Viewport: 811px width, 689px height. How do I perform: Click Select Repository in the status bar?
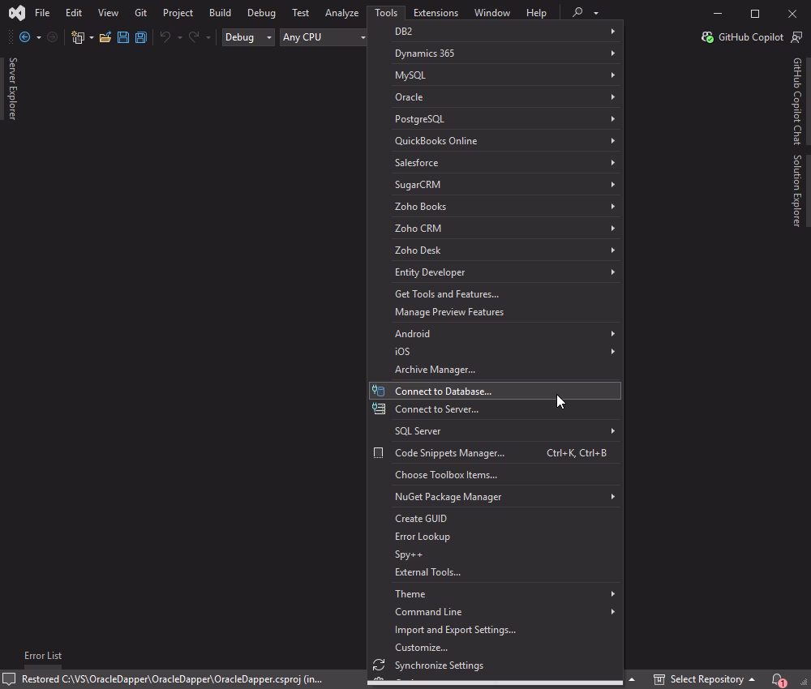[706, 679]
